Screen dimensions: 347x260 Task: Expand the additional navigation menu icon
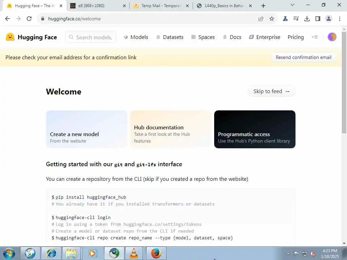(x=315, y=37)
